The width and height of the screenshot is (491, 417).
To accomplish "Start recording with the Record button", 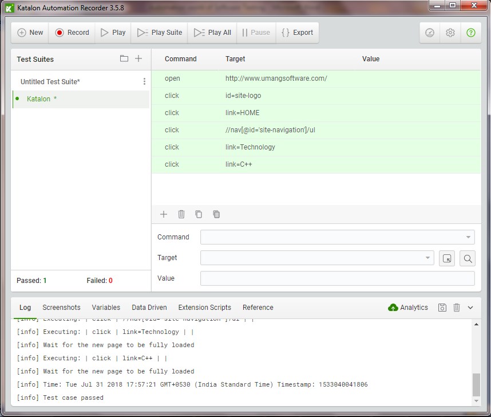I will (x=72, y=33).
